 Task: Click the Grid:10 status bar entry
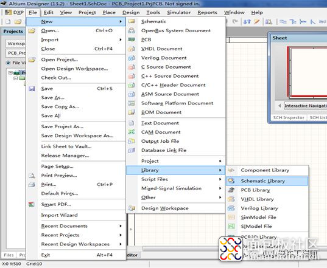click(34, 264)
